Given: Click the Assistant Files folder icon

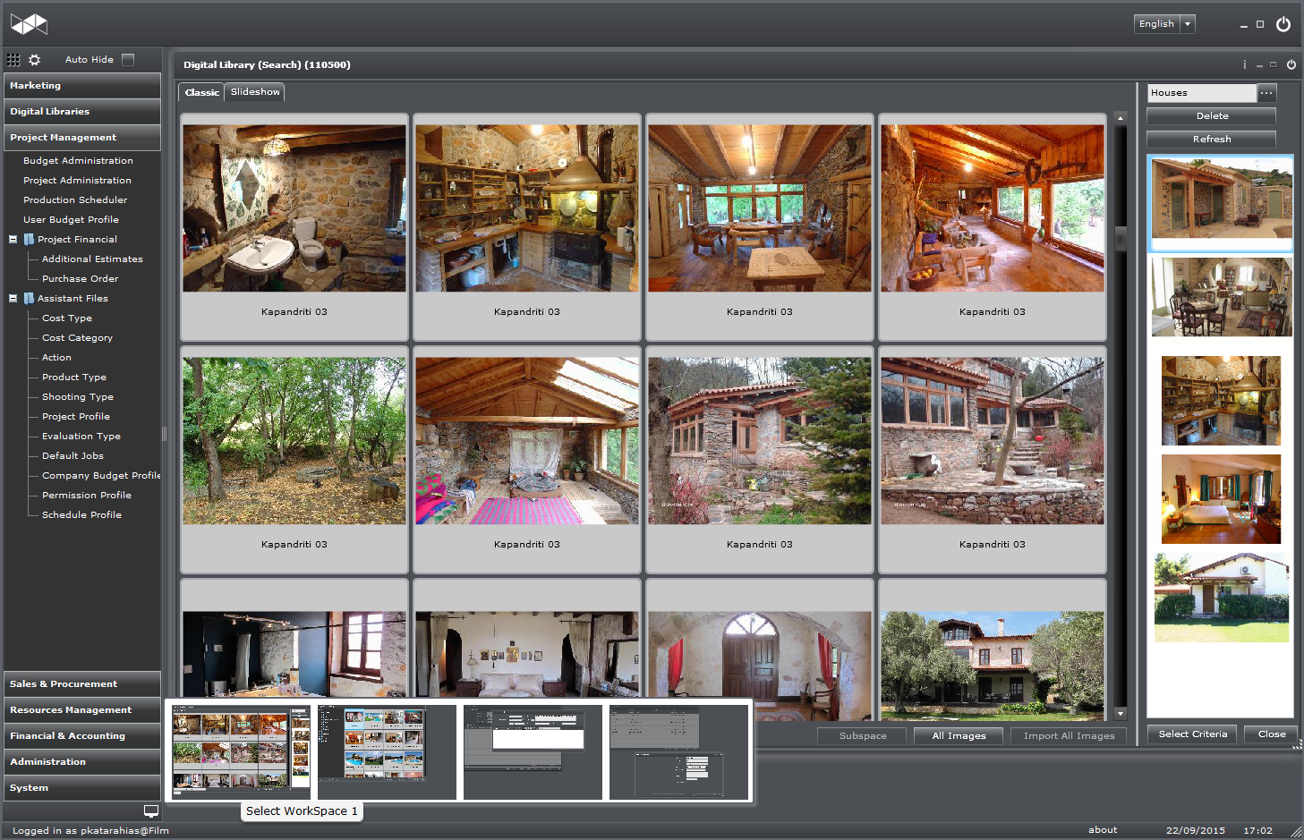Looking at the screenshot, I should tap(29, 299).
